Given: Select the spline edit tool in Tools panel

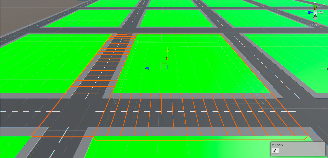Looking at the screenshot, I should [x=275, y=151].
